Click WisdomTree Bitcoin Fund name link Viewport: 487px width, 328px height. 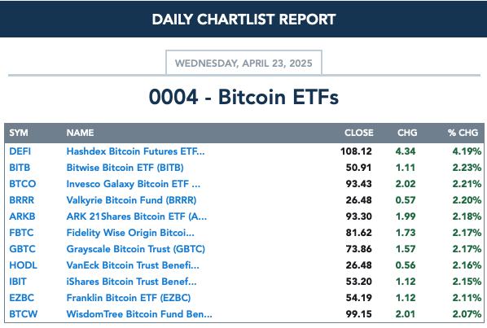click(x=139, y=314)
